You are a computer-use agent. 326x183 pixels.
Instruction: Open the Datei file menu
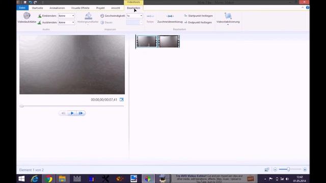tap(22, 8)
